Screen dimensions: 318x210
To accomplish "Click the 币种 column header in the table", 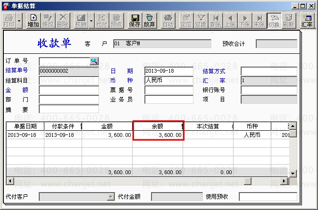I will click(252, 126).
